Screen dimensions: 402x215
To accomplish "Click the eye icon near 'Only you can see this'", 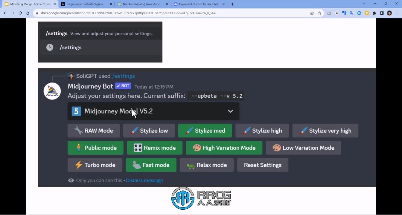I will click(71, 180).
